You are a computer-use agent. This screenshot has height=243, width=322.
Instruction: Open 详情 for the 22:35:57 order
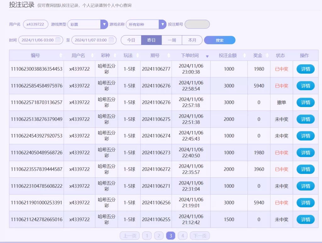tap(306, 169)
